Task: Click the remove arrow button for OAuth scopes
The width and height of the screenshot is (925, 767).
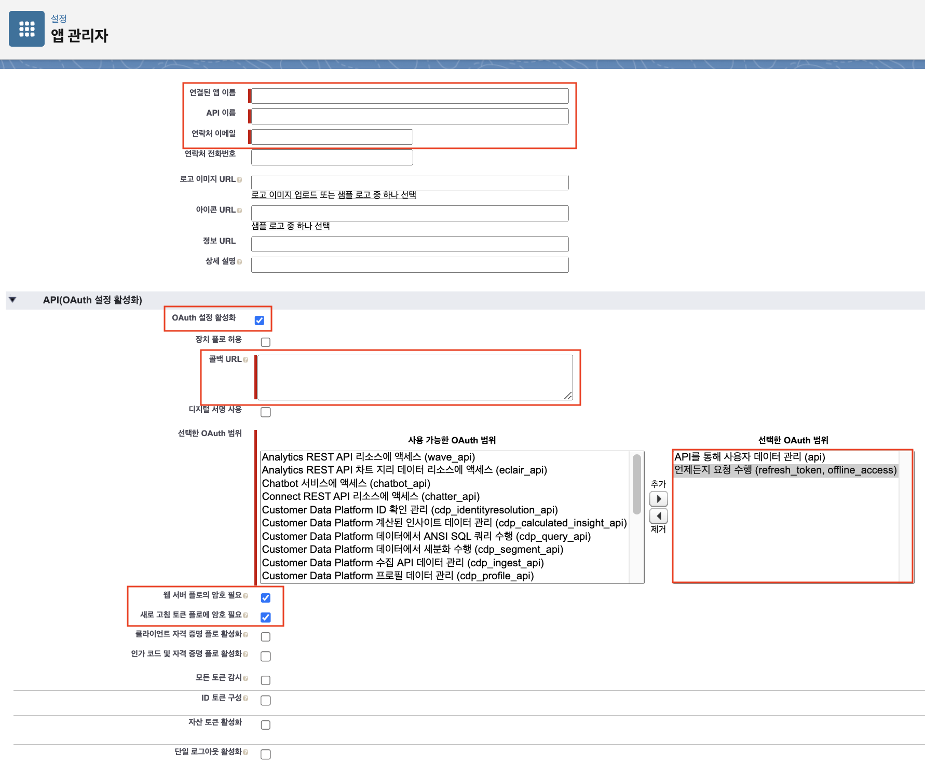Action: pyautogui.click(x=658, y=516)
